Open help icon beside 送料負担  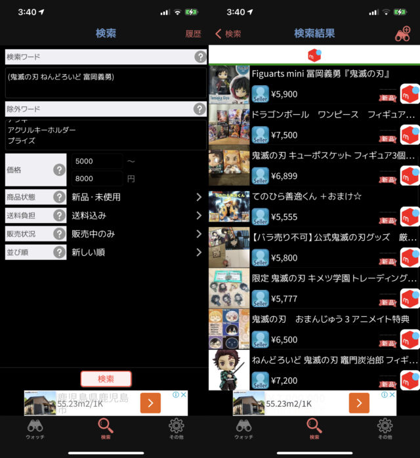(x=59, y=216)
